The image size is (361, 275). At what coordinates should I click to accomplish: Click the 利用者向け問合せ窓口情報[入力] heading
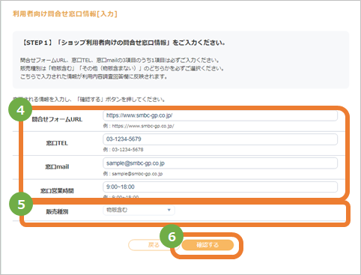65,13
